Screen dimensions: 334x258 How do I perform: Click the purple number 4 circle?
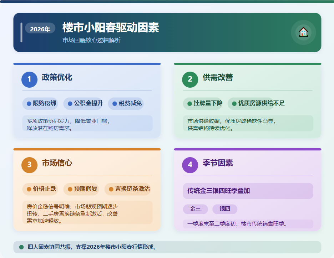[x=190, y=165]
